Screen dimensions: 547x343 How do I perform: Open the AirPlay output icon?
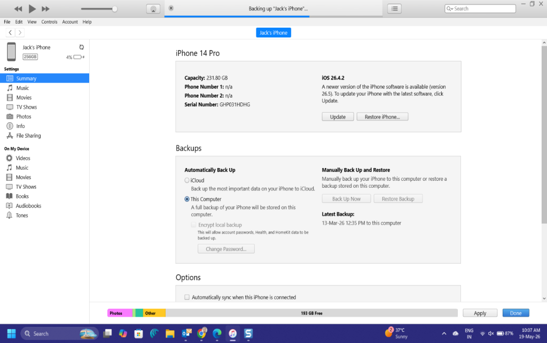[x=153, y=9]
